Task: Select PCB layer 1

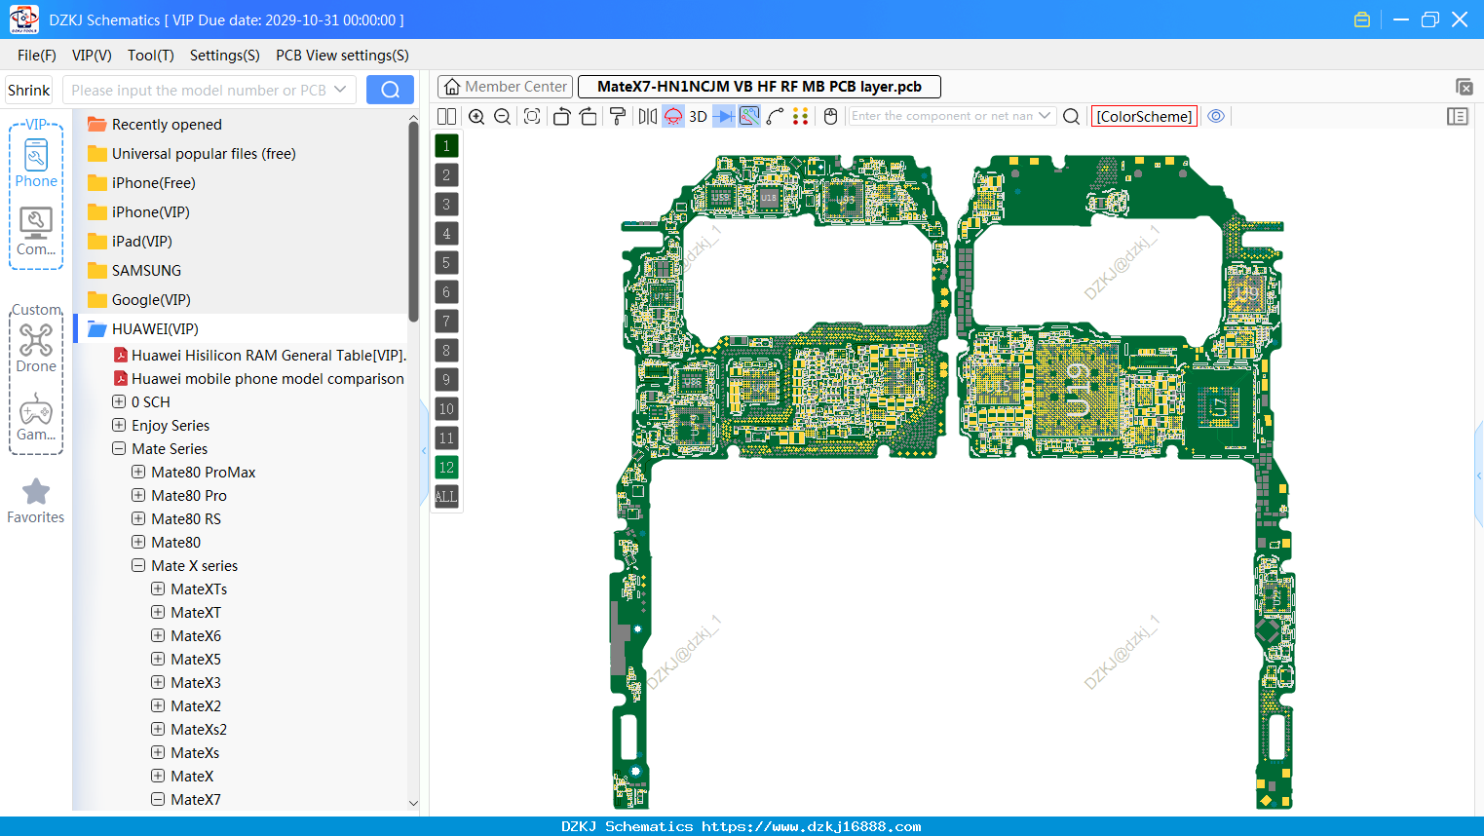Action: 446,146
